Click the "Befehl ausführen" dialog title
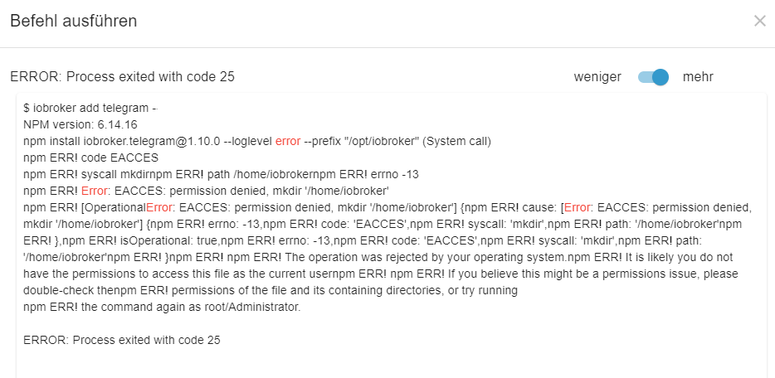The image size is (775, 378). [x=74, y=21]
